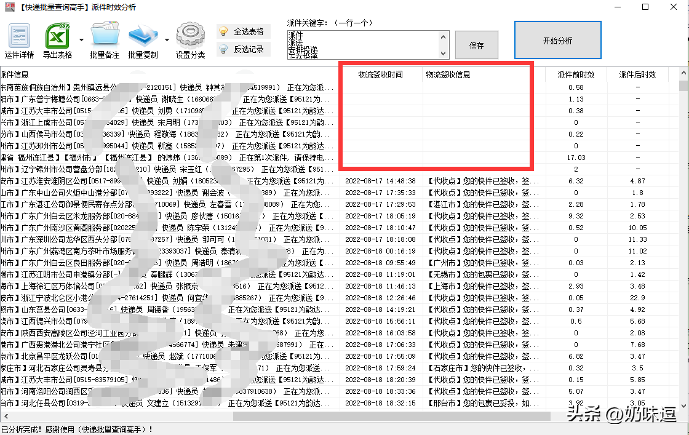Viewport: 689px width, 435px height.
Task: Click the 全选表格 button
Action: (244, 31)
